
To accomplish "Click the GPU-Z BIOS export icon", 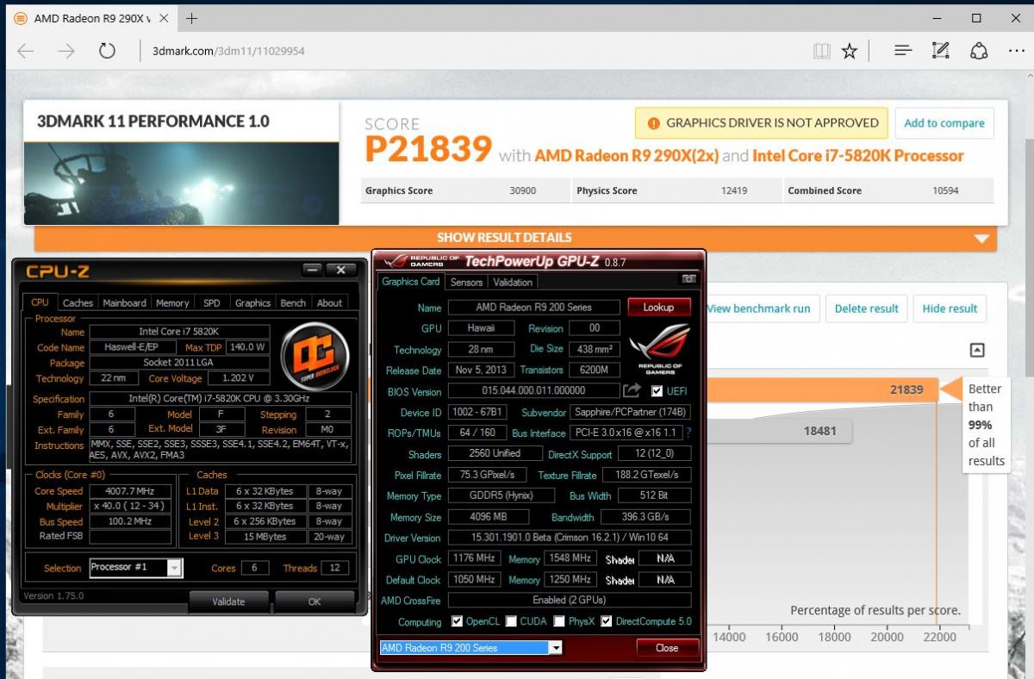I will 632,390.
